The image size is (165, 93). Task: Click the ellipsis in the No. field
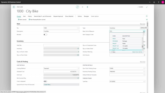point(78,28)
